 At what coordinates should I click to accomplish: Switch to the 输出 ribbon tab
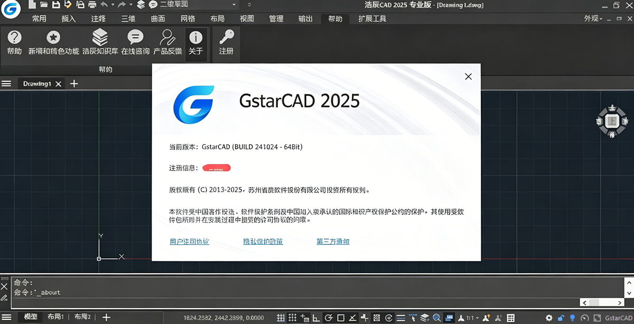click(x=305, y=18)
